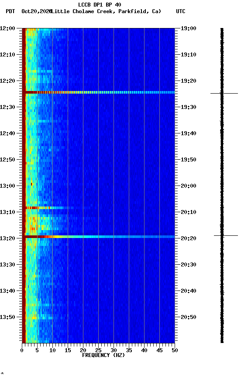Image resolution: width=241 pixels, height=378 pixels.
Task: Click the 20:30 UTC axis label
Action: point(189,265)
